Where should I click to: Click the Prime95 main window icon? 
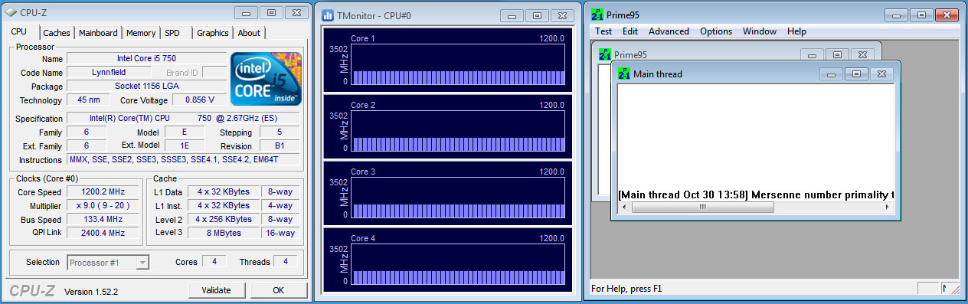pyautogui.click(x=597, y=15)
